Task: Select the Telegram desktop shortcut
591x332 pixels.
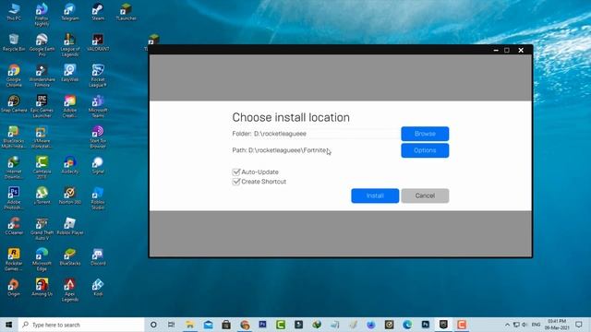Action: [x=70, y=11]
